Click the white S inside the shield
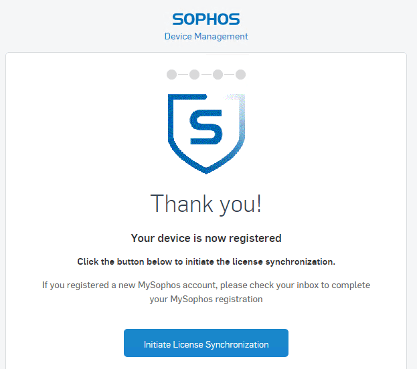This screenshot has height=369, width=417. tap(206, 127)
